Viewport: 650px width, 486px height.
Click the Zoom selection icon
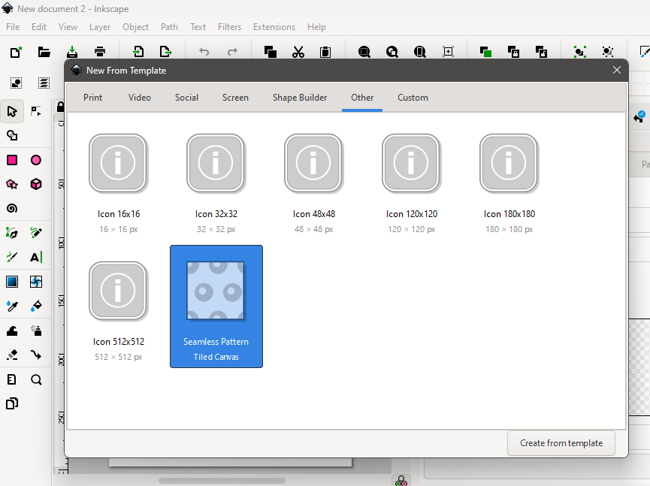click(x=364, y=52)
